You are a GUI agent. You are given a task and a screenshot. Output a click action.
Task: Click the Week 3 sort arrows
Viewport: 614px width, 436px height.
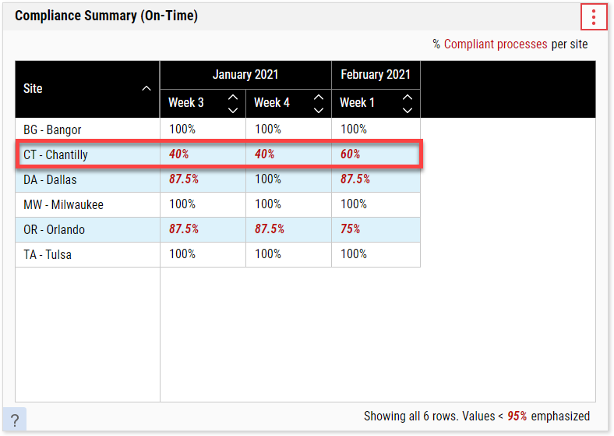[x=232, y=103]
